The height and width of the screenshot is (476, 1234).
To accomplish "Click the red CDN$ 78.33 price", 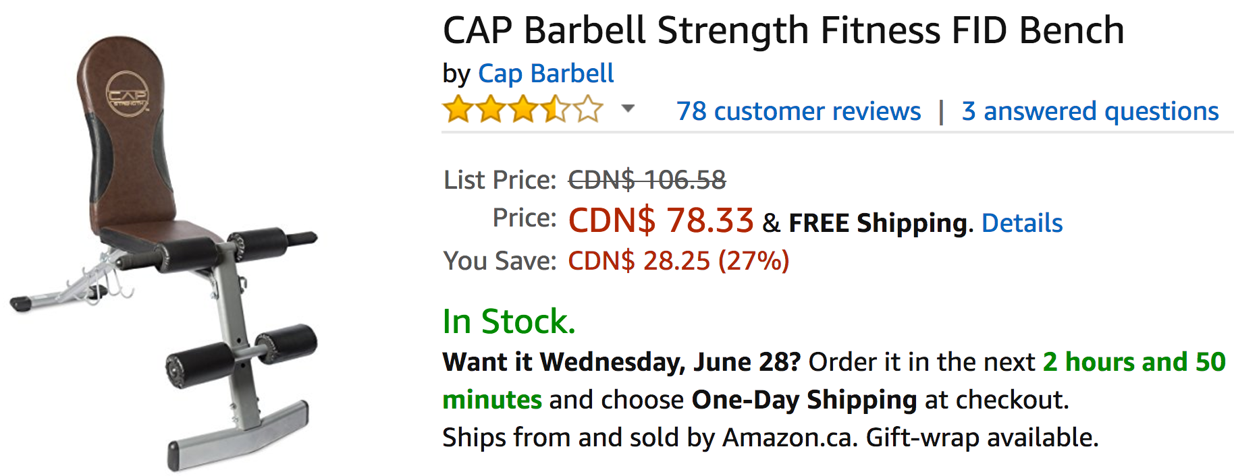I will [x=661, y=220].
